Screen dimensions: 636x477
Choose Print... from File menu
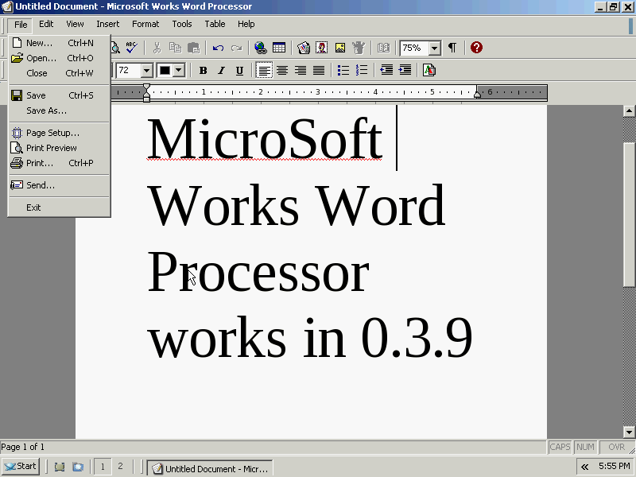[x=59, y=163]
